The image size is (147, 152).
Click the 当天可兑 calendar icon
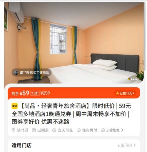point(54,130)
